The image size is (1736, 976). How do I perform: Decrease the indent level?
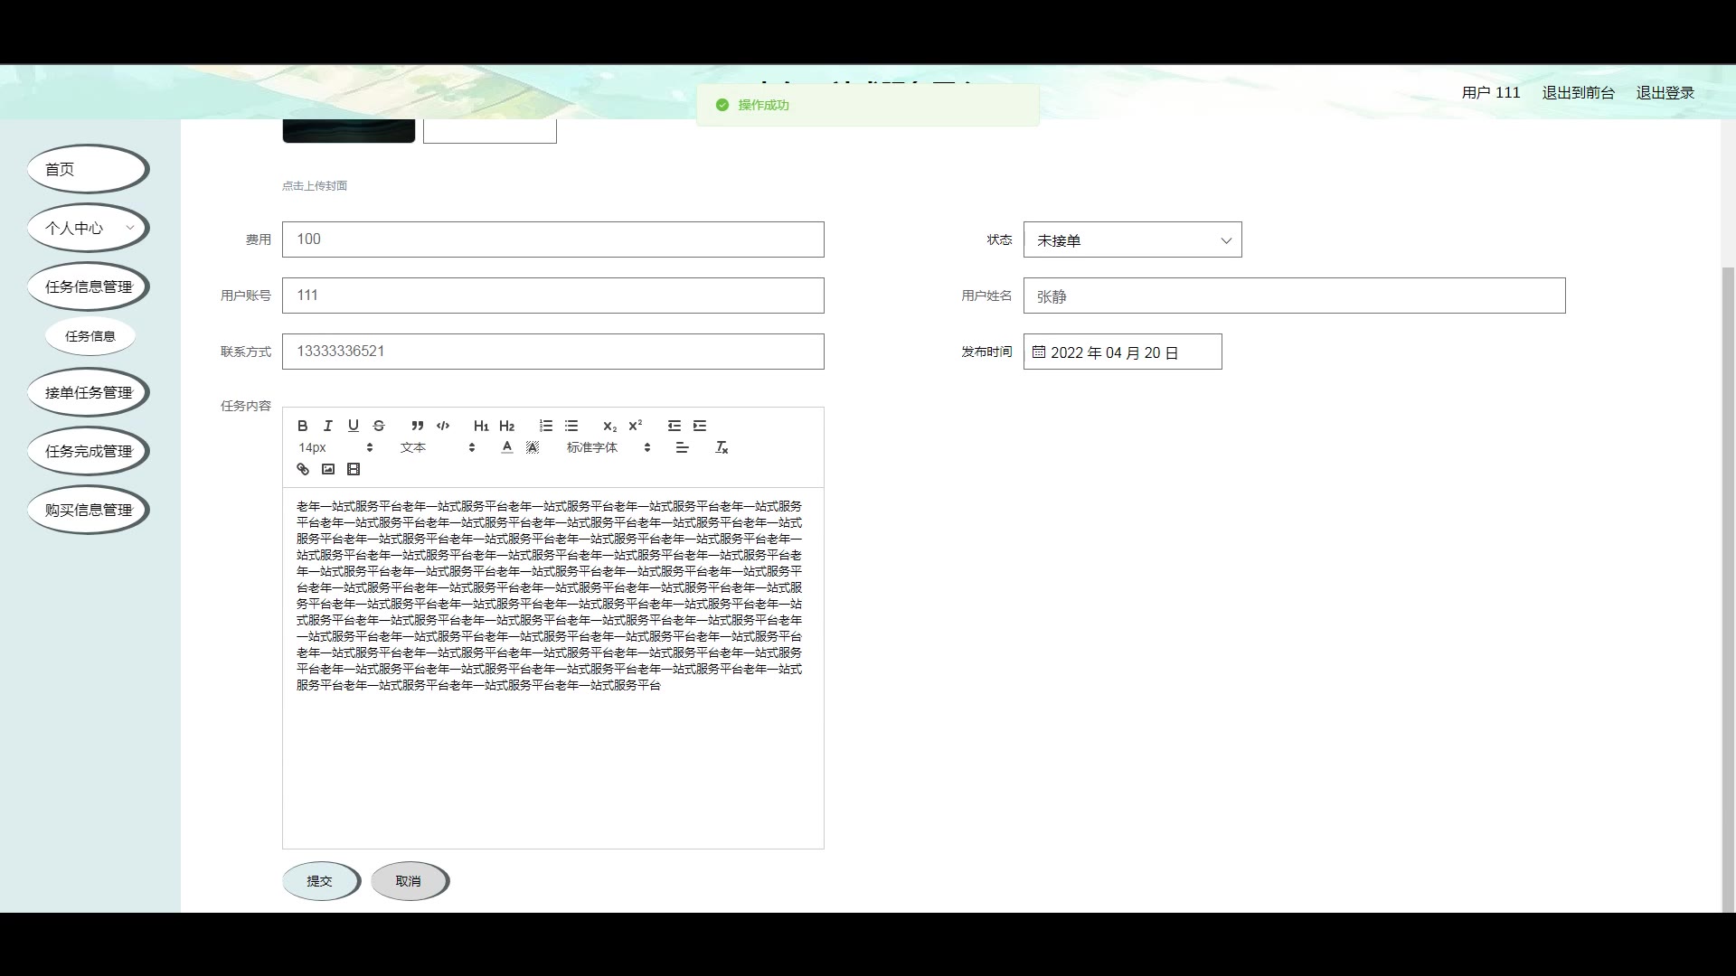[675, 426]
